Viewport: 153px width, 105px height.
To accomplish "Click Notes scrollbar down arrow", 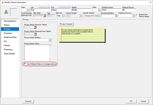I will tap(50, 59).
